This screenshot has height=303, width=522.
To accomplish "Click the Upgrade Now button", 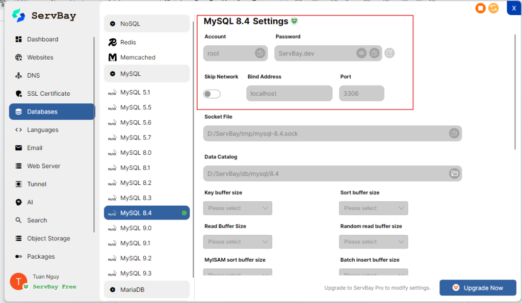I will tap(478, 288).
